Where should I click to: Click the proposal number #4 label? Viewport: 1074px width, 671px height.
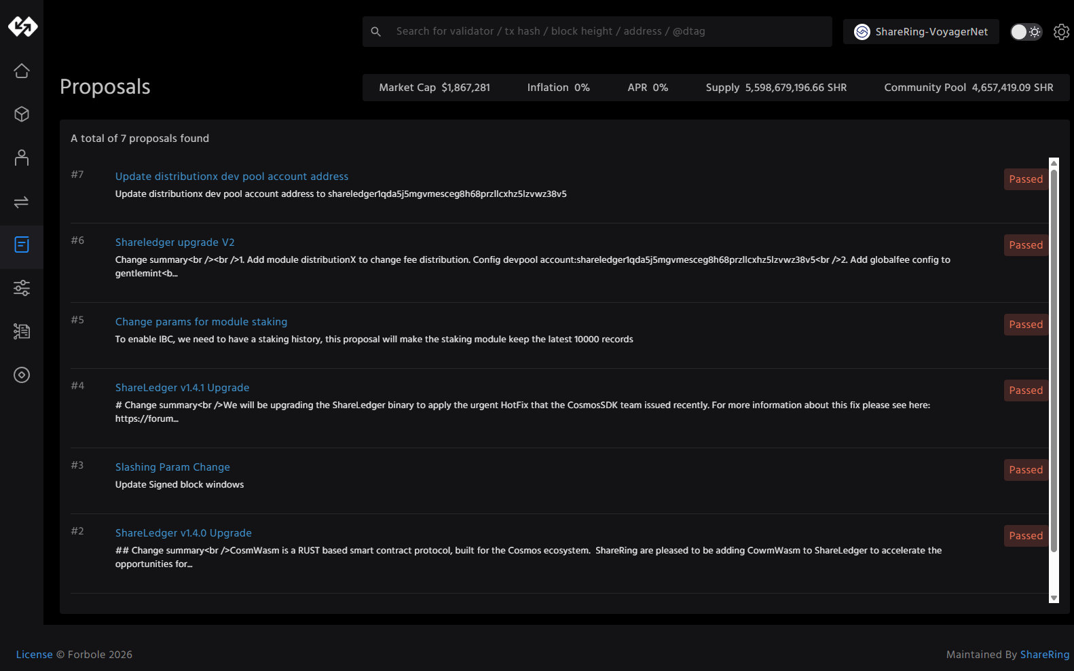pyautogui.click(x=77, y=386)
